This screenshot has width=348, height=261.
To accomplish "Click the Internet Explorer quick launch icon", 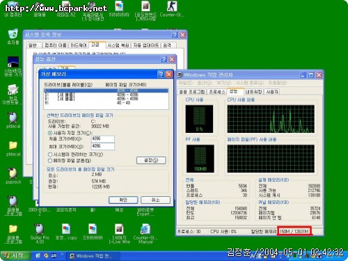I will click(x=38, y=255).
